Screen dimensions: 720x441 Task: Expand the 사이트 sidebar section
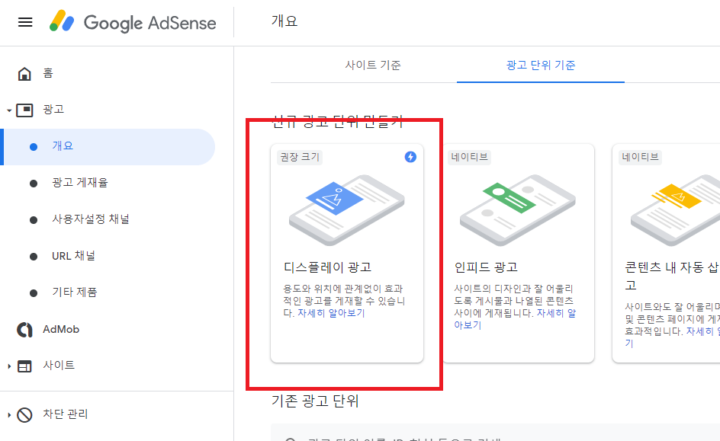click(x=8, y=366)
